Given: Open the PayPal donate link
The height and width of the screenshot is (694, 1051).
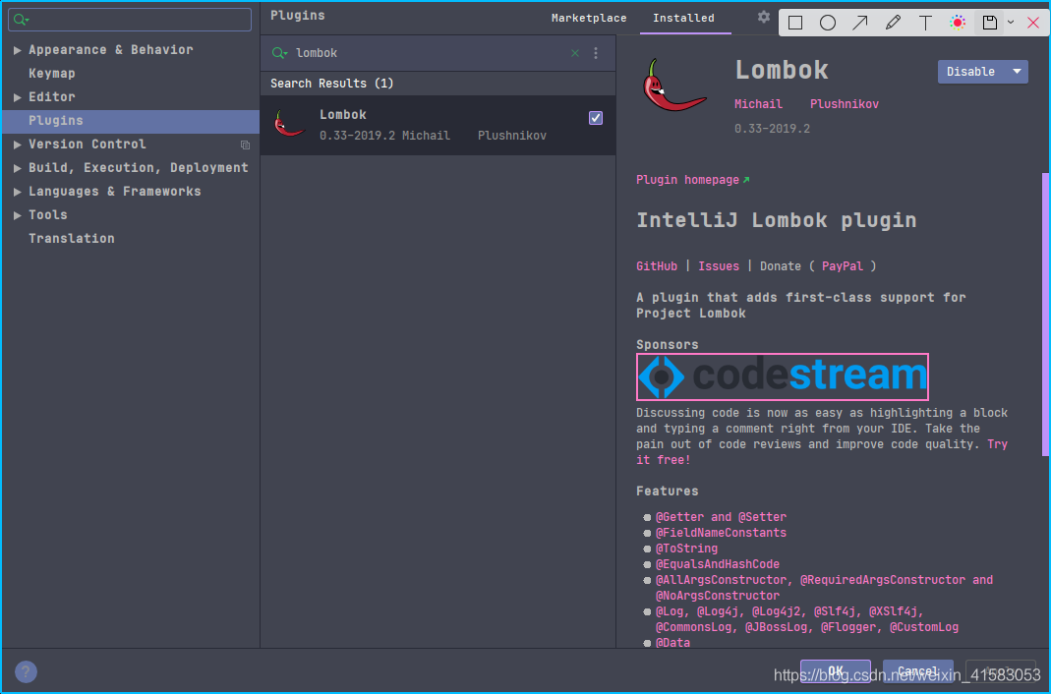Looking at the screenshot, I should (x=843, y=266).
